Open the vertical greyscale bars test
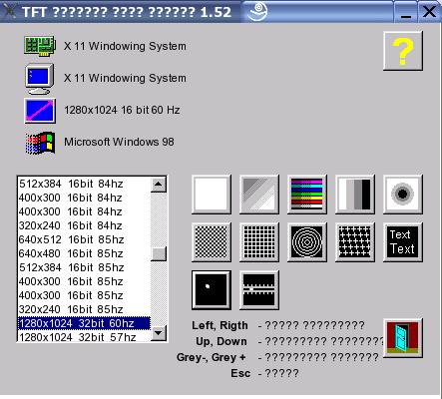 coord(355,194)
